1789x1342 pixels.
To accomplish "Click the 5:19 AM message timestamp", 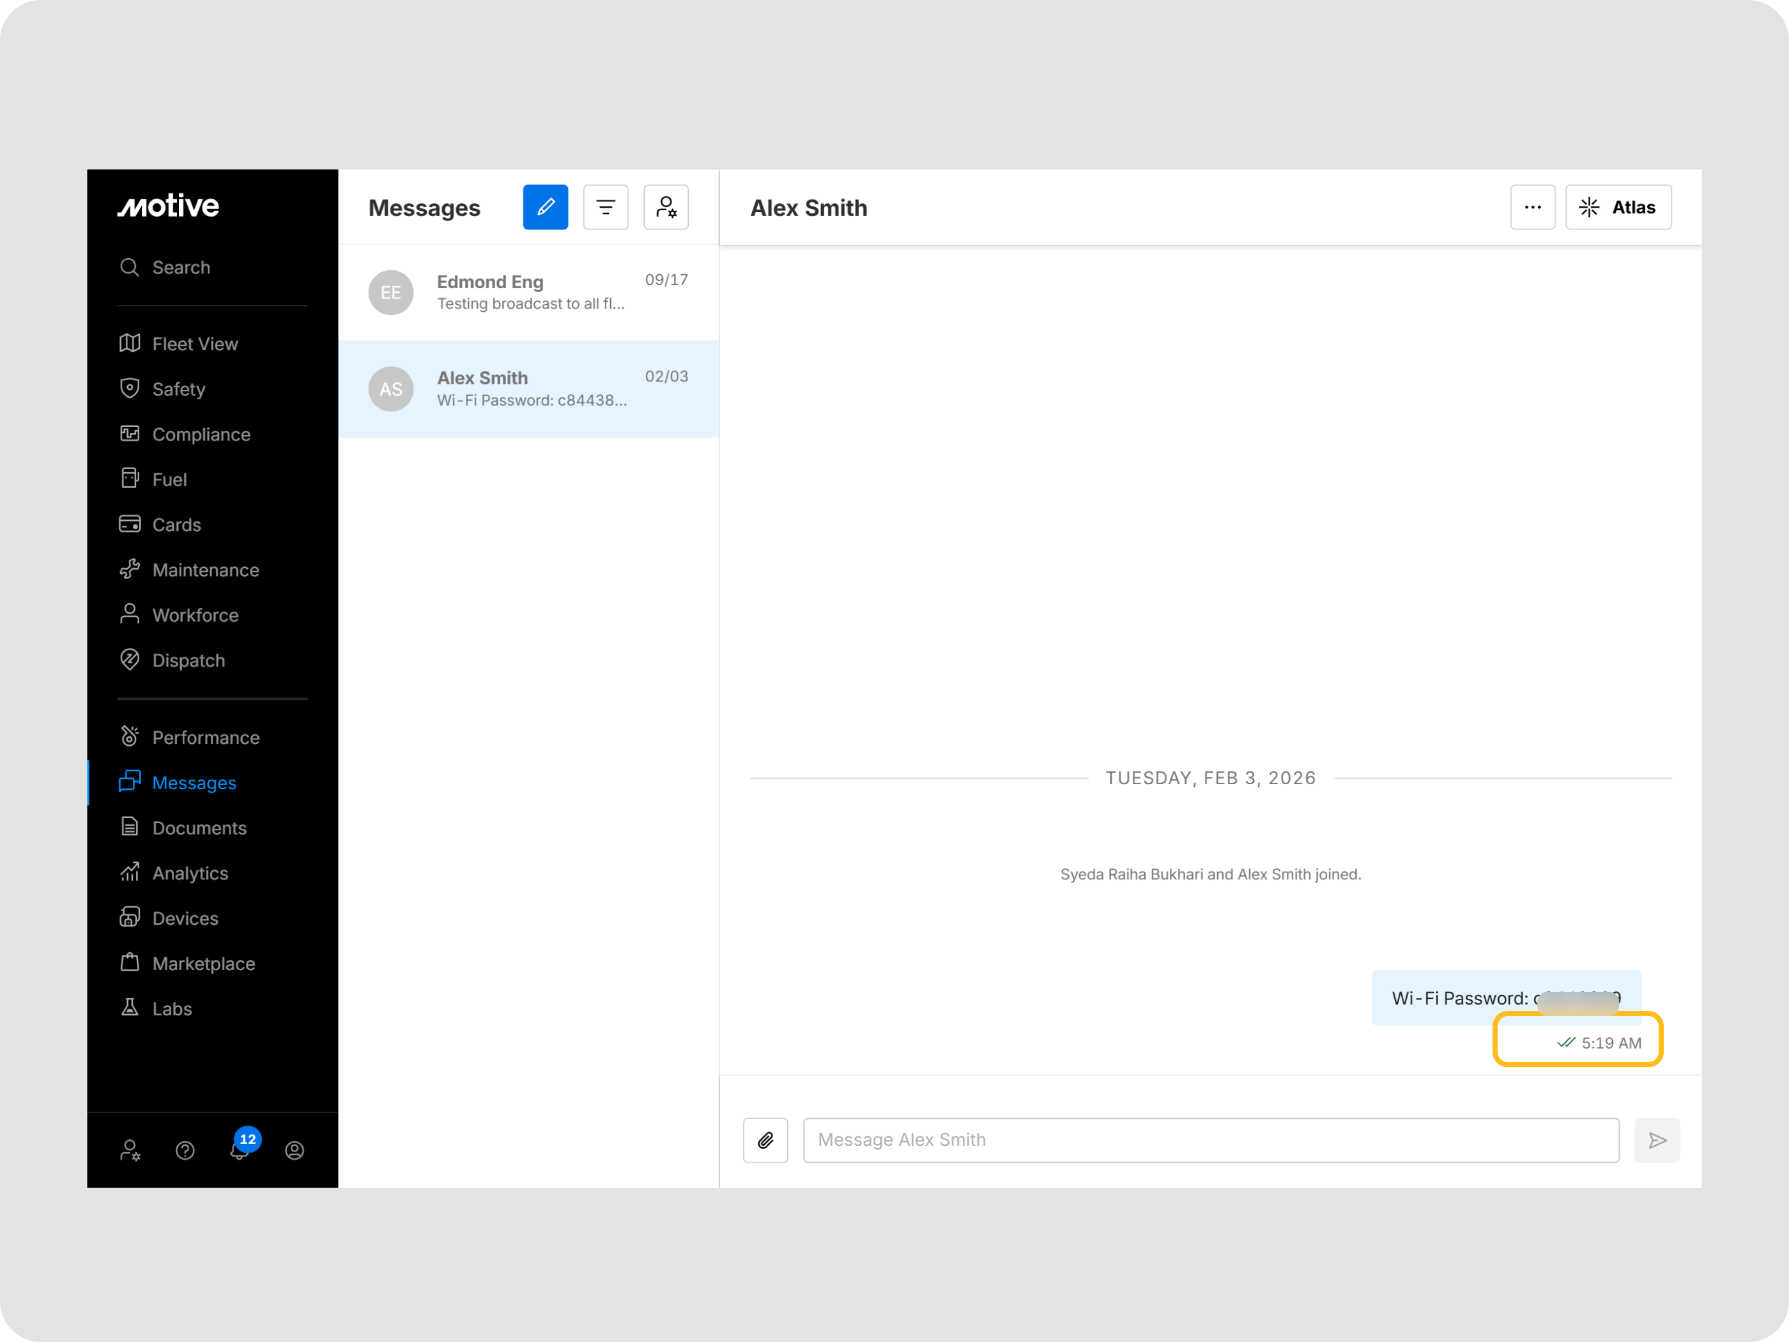I will [x=1611, y=1043].
